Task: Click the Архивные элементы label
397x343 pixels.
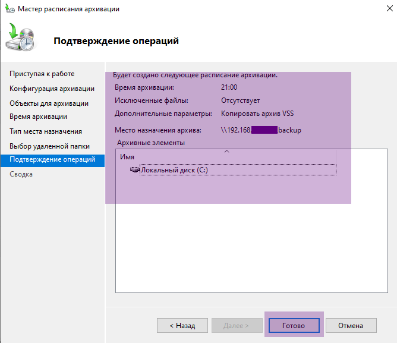Action: click(x=151, y=143)
